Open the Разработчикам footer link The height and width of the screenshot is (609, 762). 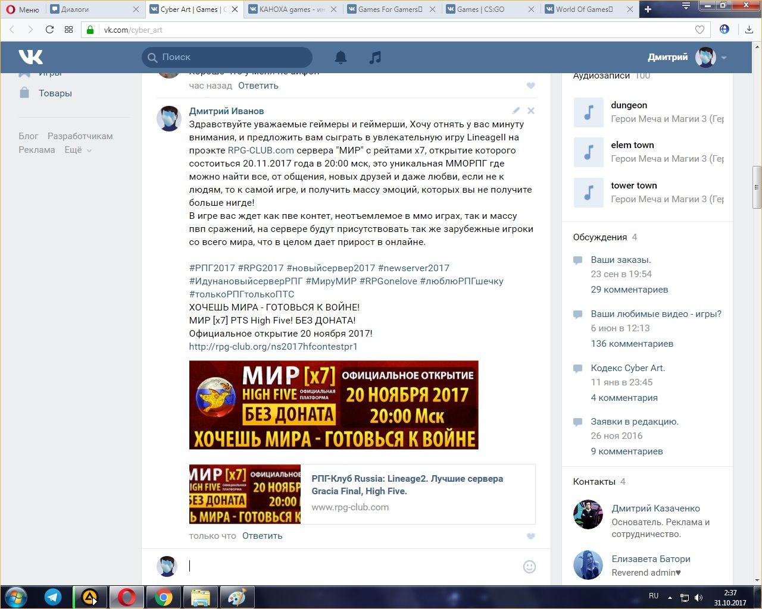tap(80, 136)
